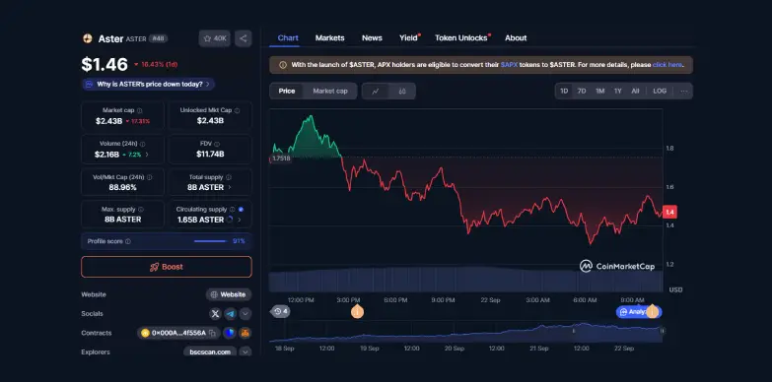The width and height of the screenshot is (772, 382).
Task: Expand the Circulating supply details chevron
Action: [240, 220]
